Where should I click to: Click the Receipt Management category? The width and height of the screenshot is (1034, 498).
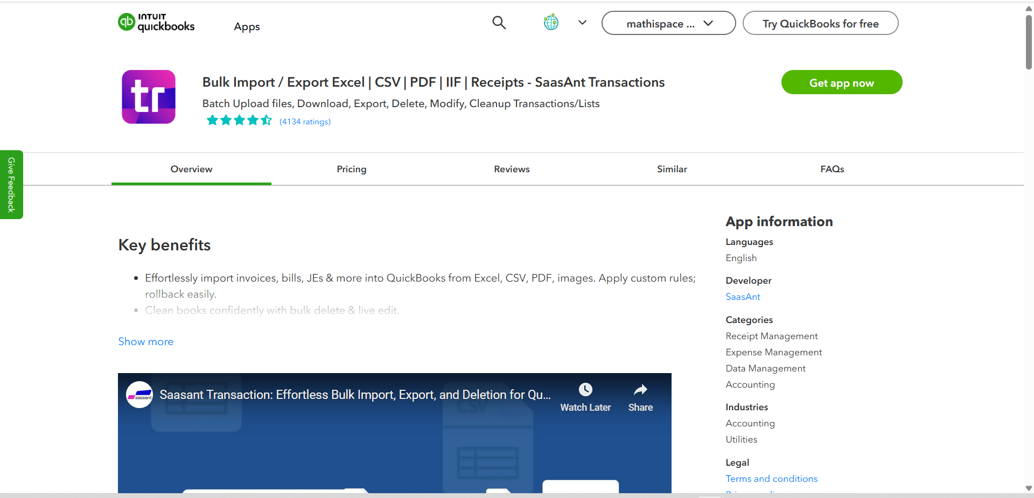(771, 336)
